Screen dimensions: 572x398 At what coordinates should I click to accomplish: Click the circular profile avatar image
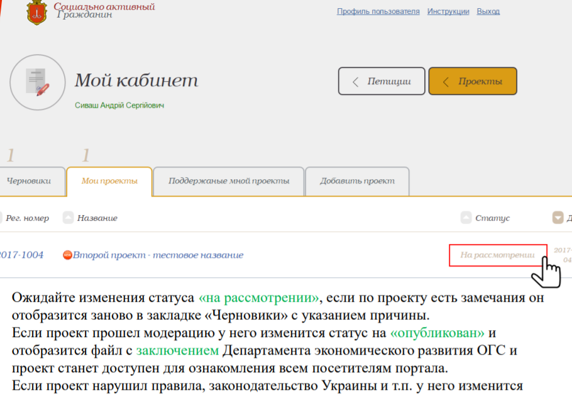click(37, 82)
